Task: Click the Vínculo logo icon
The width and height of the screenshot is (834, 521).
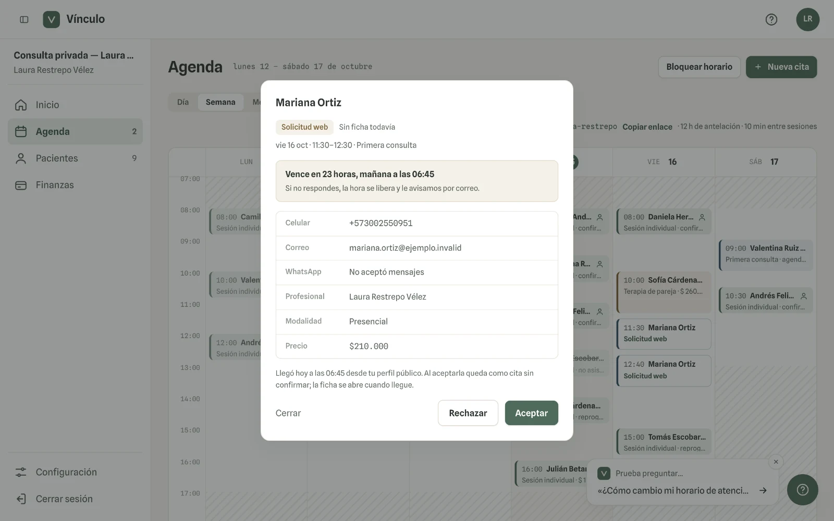Action: click(x=51, y=19)
